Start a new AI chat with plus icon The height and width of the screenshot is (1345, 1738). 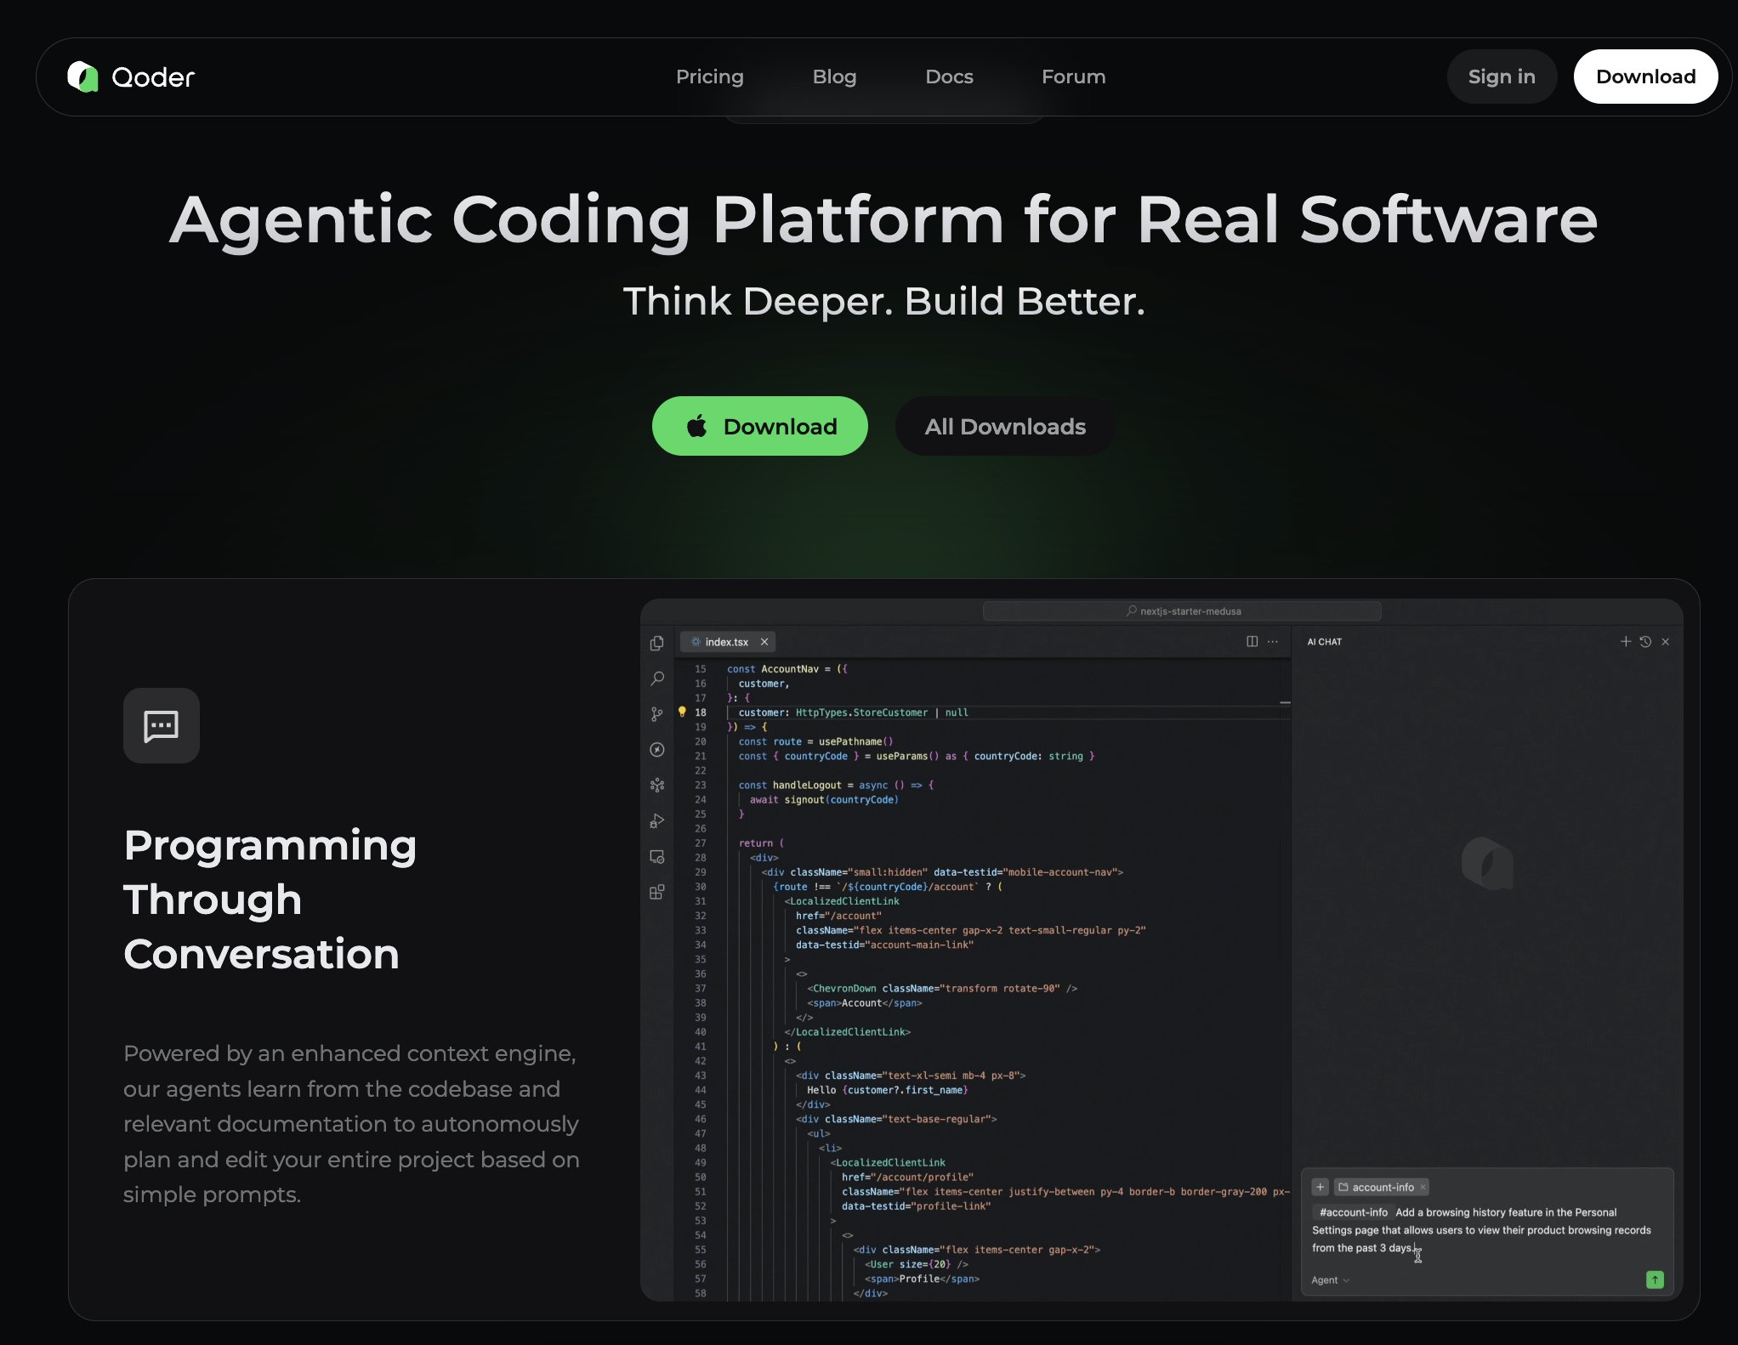pyautogui.click(x=1625, y=642)
